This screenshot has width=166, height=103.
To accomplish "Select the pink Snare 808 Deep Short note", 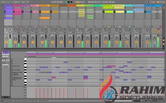I will point(54,77).
